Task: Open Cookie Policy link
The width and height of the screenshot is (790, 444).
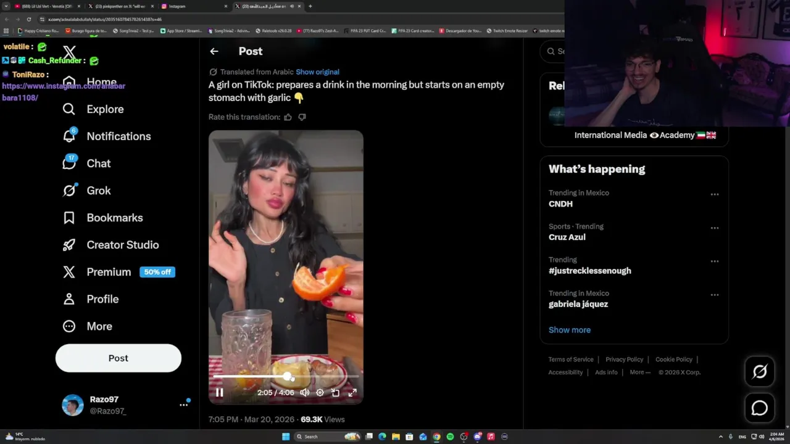Action: tap(674, 360)
